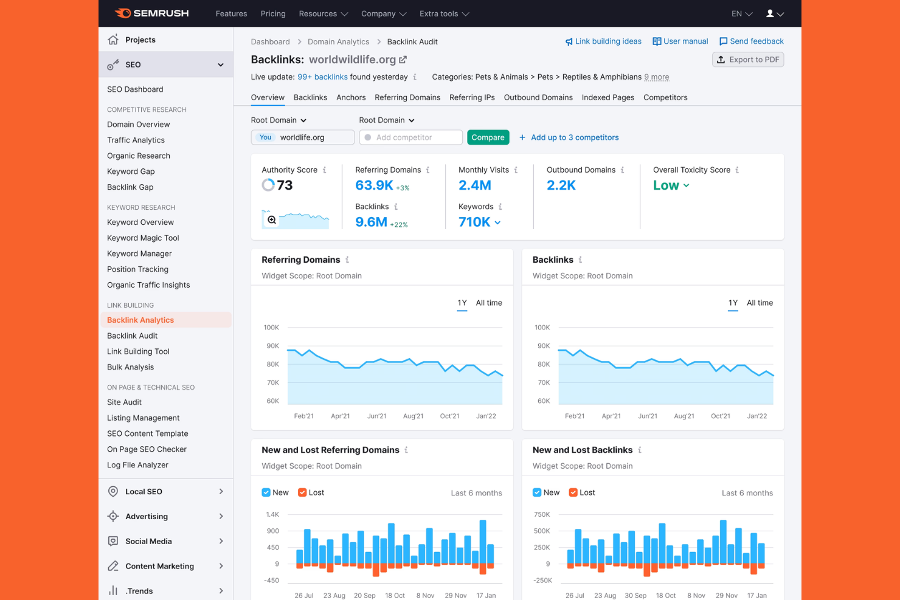Viewport: 900px width, 600px height.
Task: Open the 99+ backlinks link
Action: [x=322, y=77]
